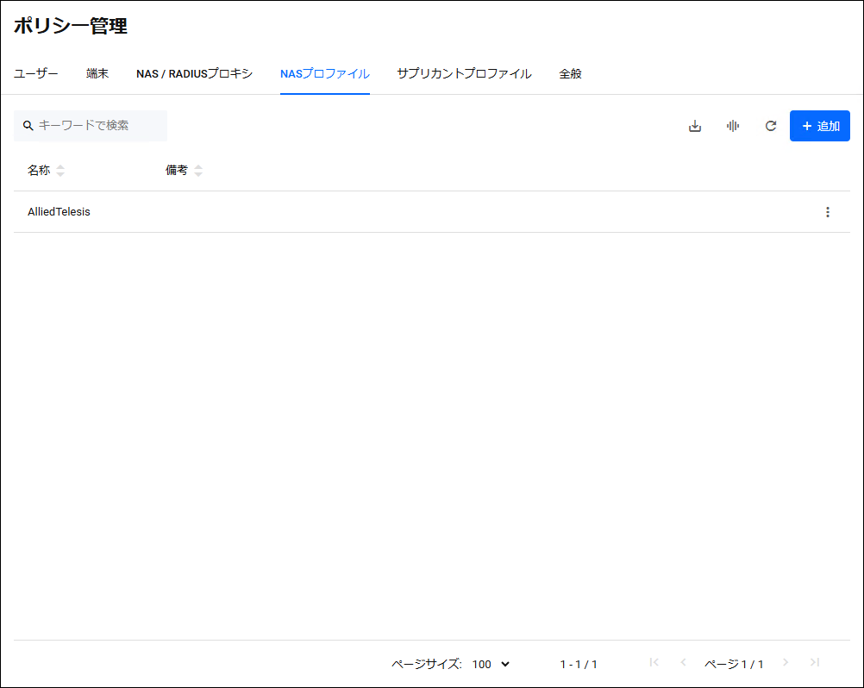Go to first page icon
Screen dimensions: 864x688
(654, 663)
